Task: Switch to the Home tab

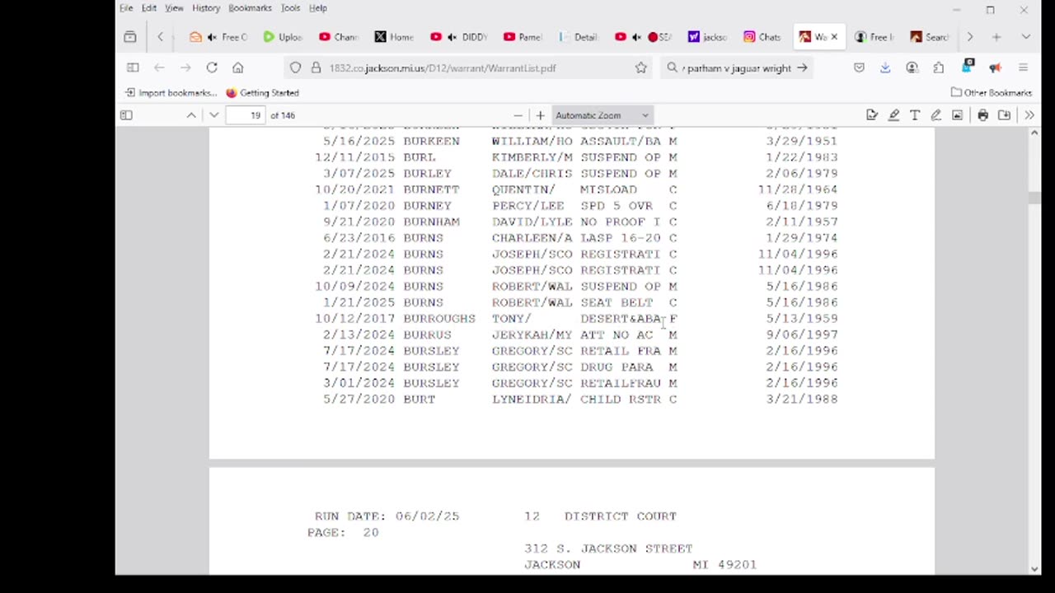Action: (395, 37)
